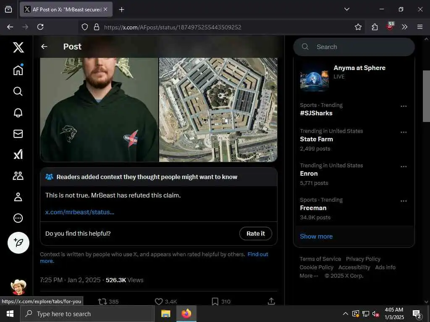Select AF Post on X browser tab

[66, 9]
